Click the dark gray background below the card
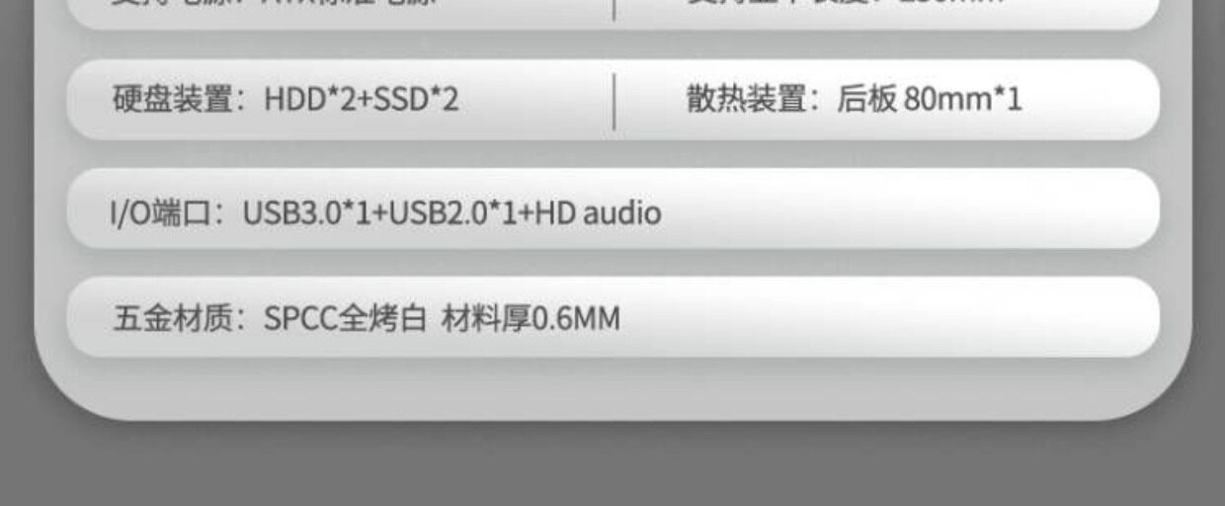This screenshot has width=1225, height=506. 612,464
